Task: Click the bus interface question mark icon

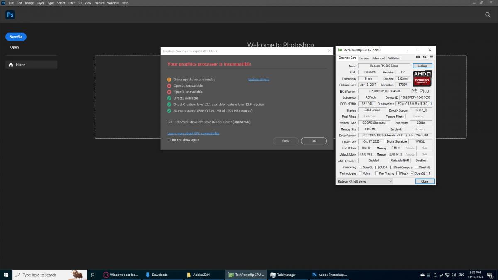Action: (x=431, y=104)
